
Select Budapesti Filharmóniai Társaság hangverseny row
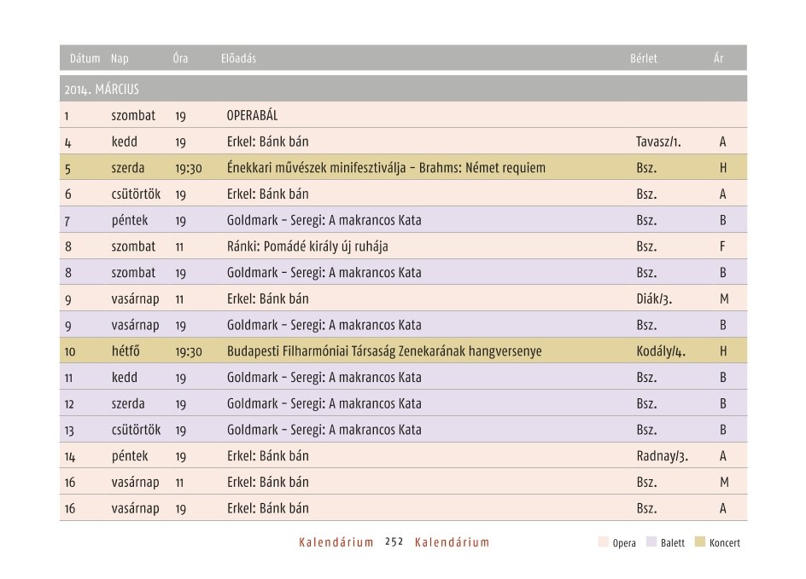(x=403, y=350)
